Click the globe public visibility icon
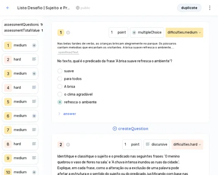The height and width of the screenshot is (175, 218). 78,8
